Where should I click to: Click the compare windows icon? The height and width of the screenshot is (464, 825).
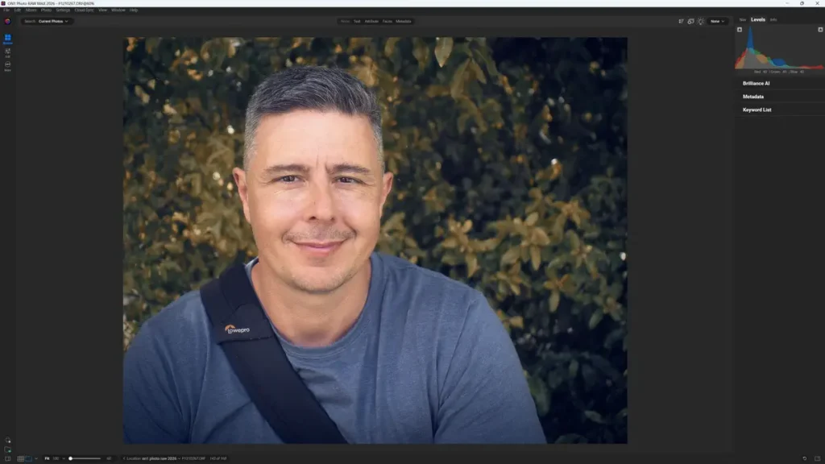pos(690,21)
